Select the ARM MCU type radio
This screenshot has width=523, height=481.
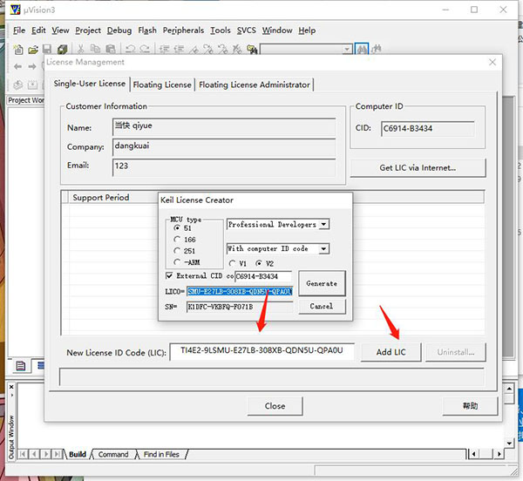pos(177,262)
